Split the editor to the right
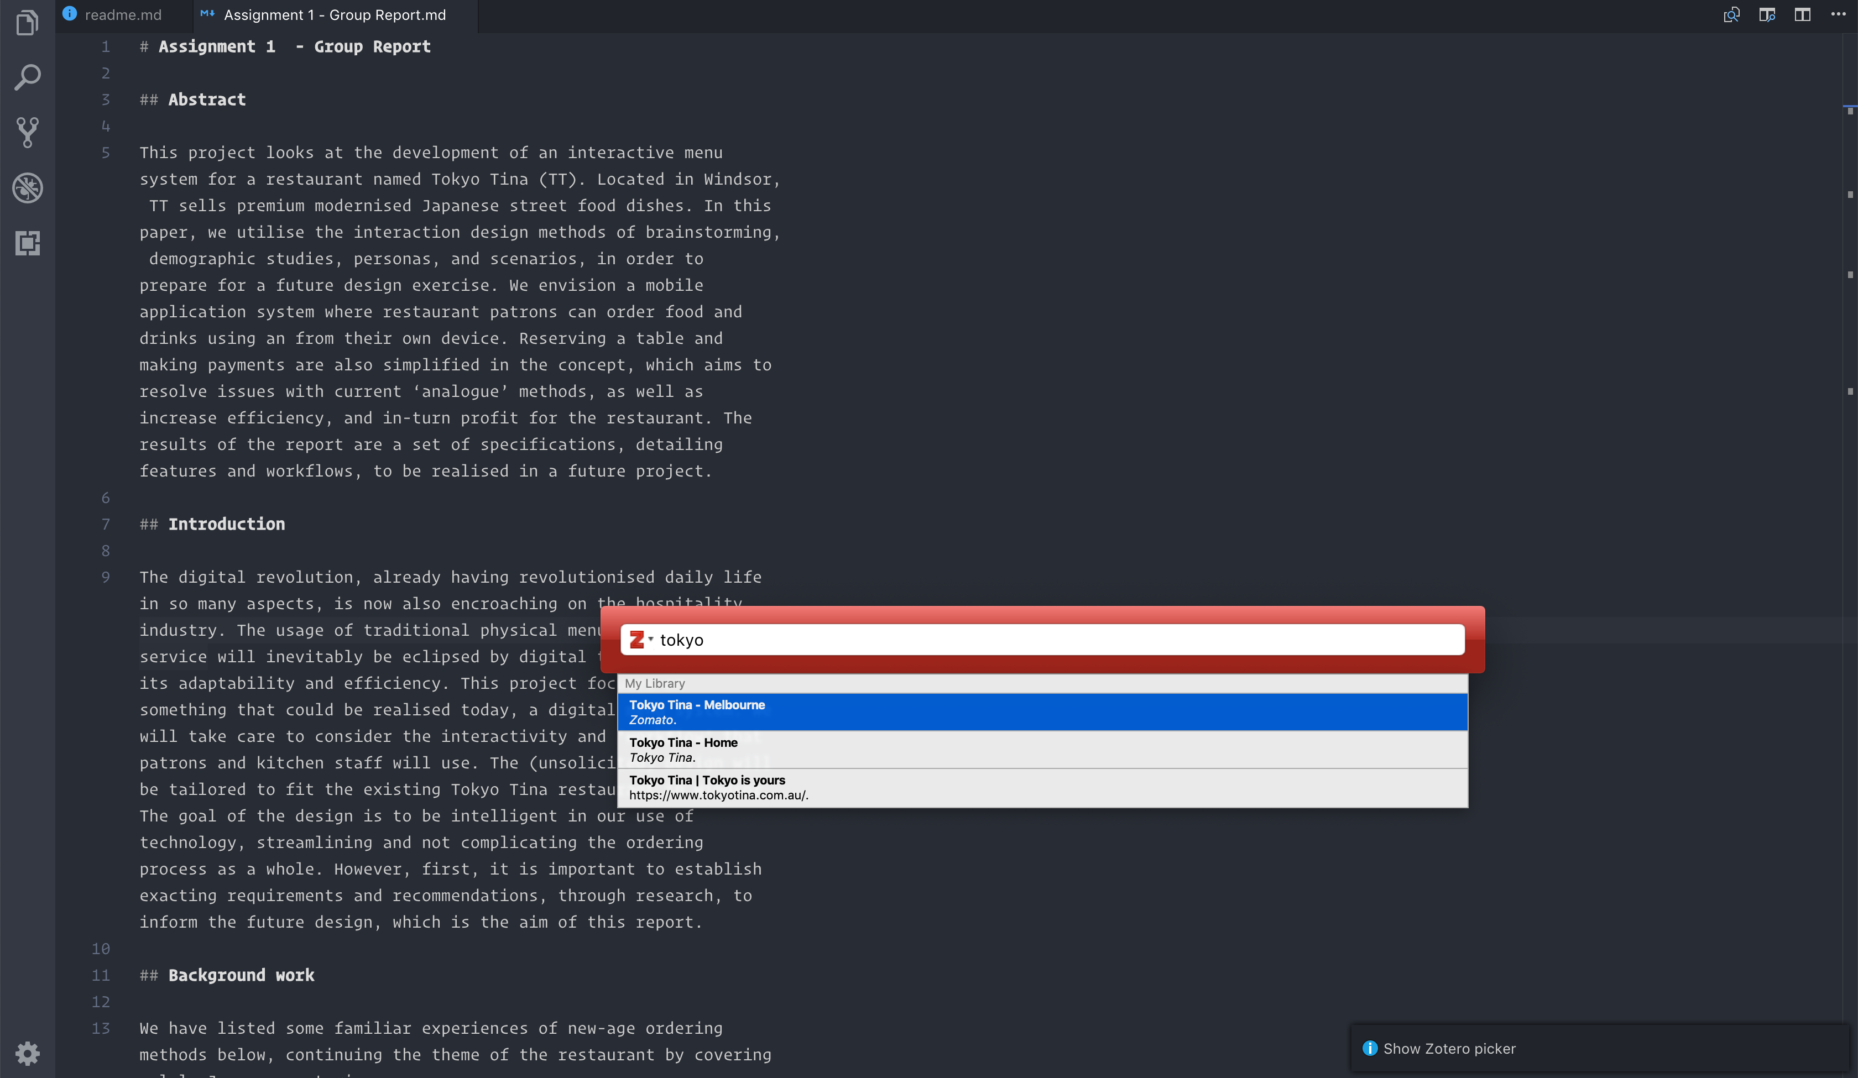The height and width of the screenshot is (1078, 1858). pos(1802,15)
